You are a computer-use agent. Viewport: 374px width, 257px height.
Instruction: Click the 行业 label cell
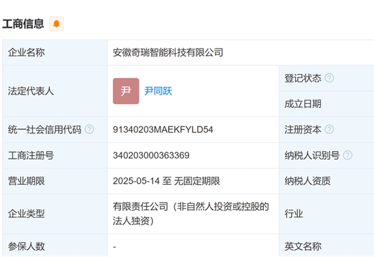[326, 214]
